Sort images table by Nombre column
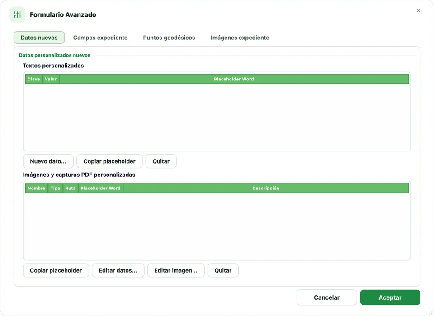434x316 pixels. click(36, 188)
